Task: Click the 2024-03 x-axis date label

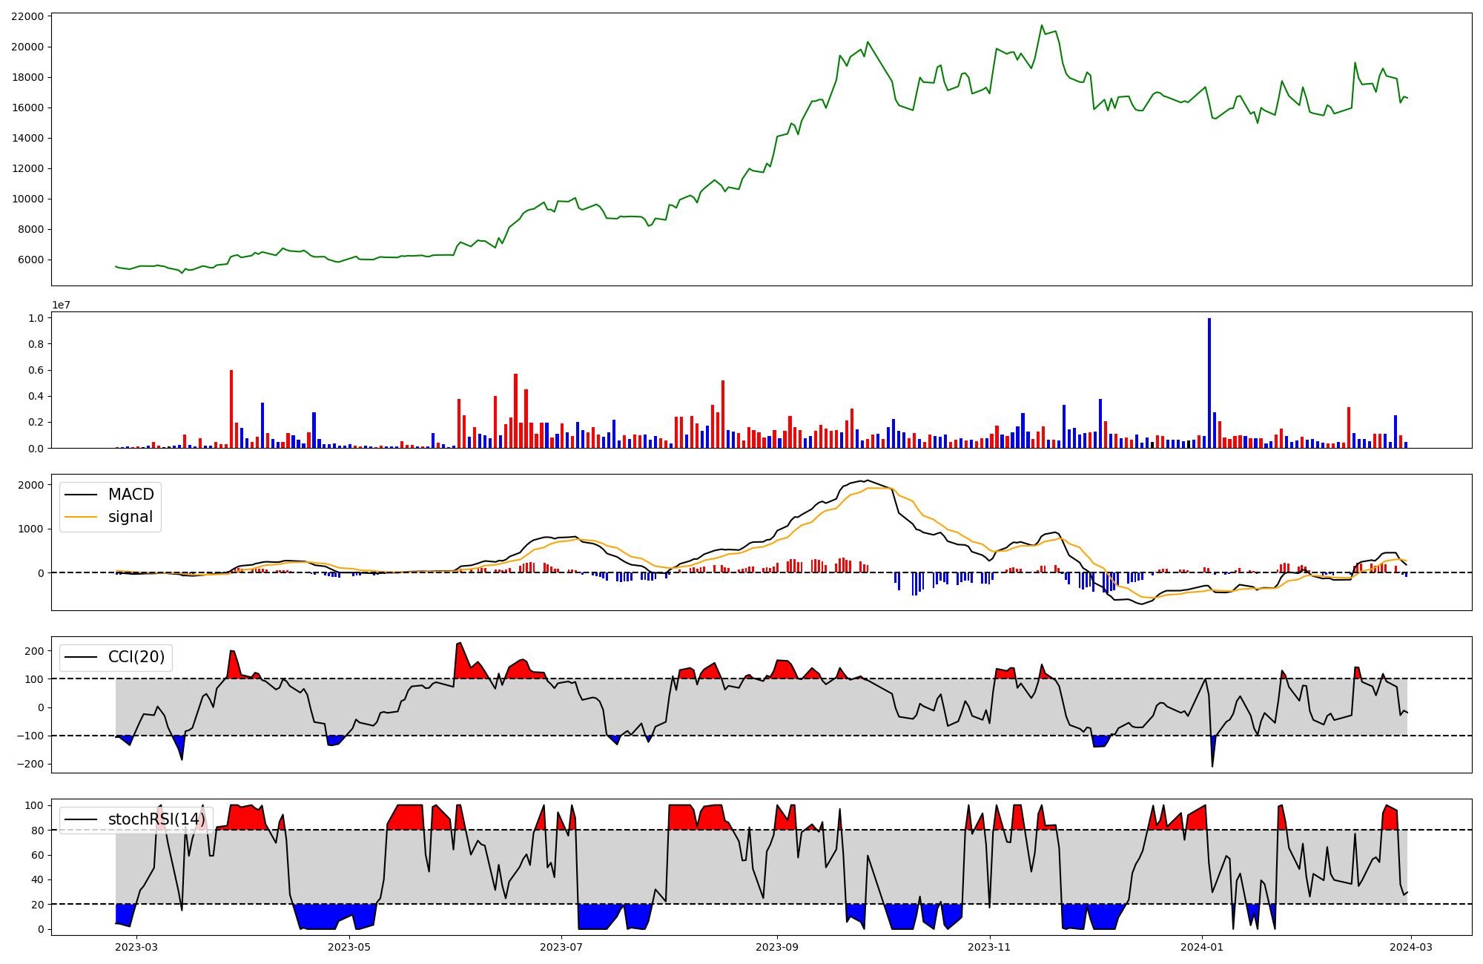Action: (1410, 947)
